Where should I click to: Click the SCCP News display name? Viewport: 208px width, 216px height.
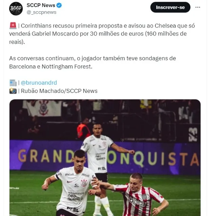(x=41, y=5)
